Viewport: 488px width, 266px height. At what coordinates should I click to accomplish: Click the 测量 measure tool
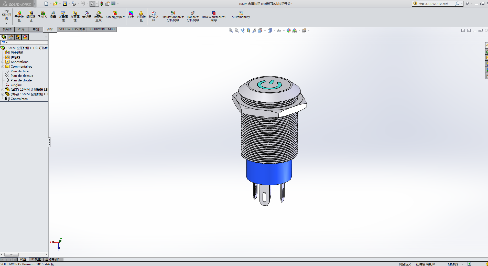[x=53, y=15]
